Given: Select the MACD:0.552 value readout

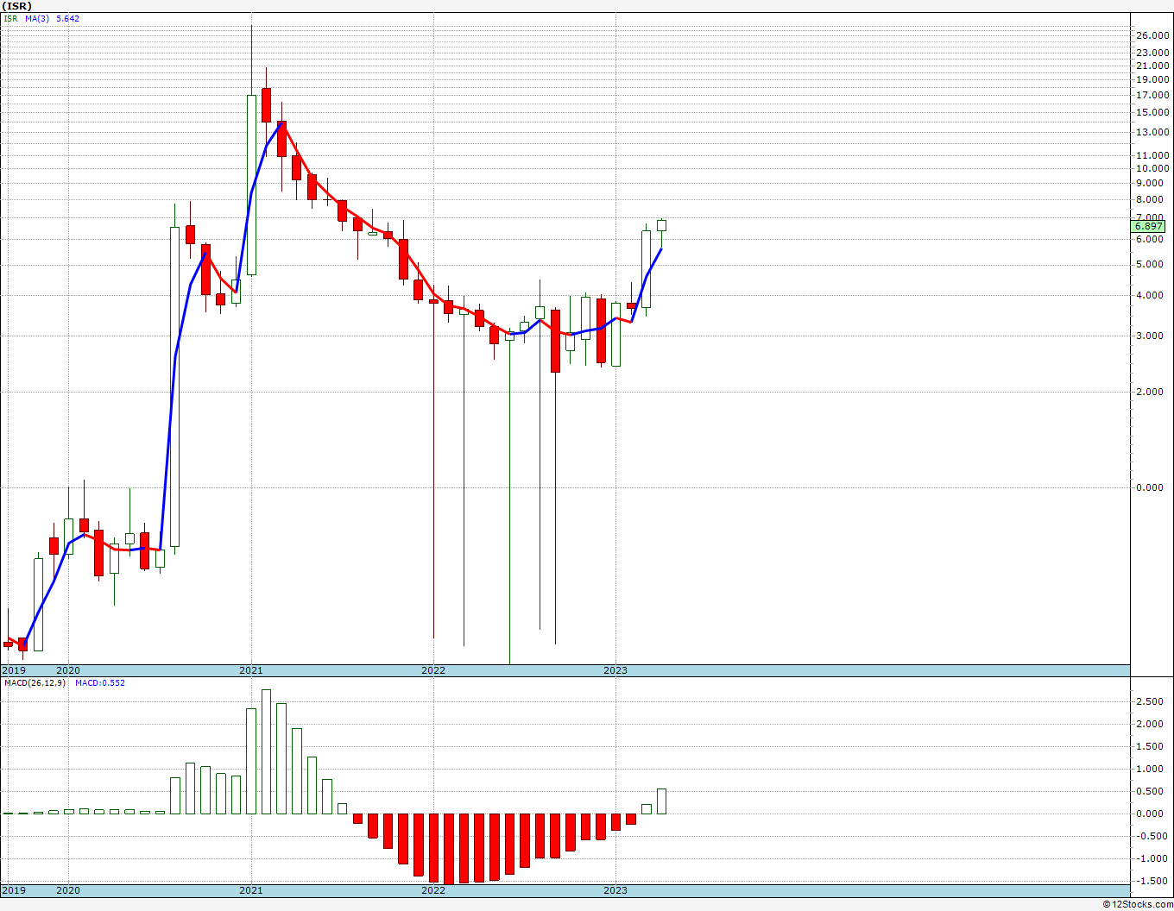Looking at the screenshot, I should point(100,683).
